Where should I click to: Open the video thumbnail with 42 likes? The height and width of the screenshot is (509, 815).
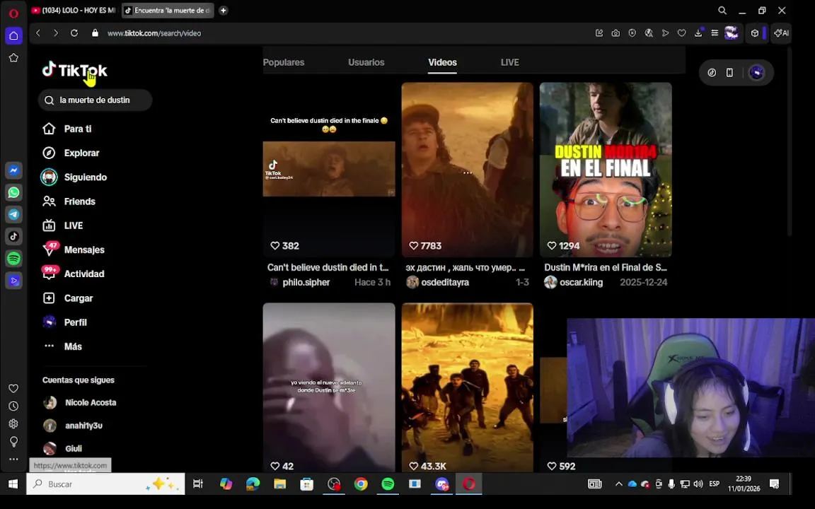(x=328, y=387)
